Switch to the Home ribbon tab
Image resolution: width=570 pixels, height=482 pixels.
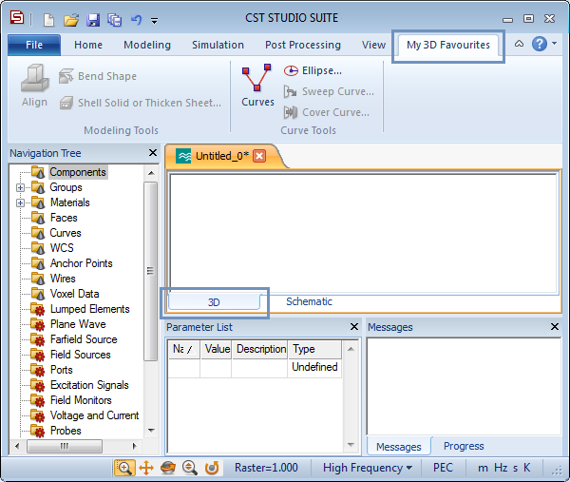pyautogui.click(x=88, y=45)
